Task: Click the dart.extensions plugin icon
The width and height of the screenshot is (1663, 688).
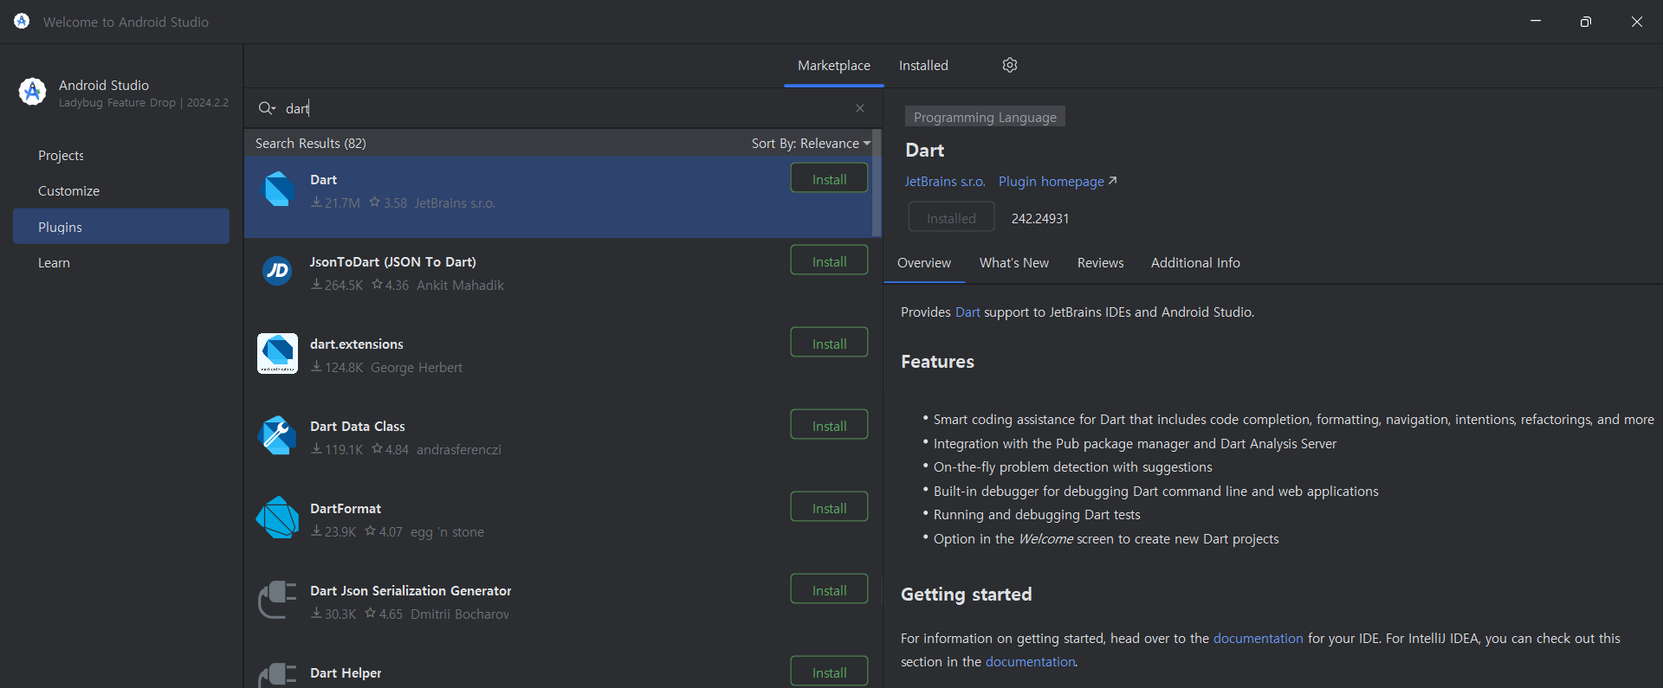Action: tap(277, 353)
